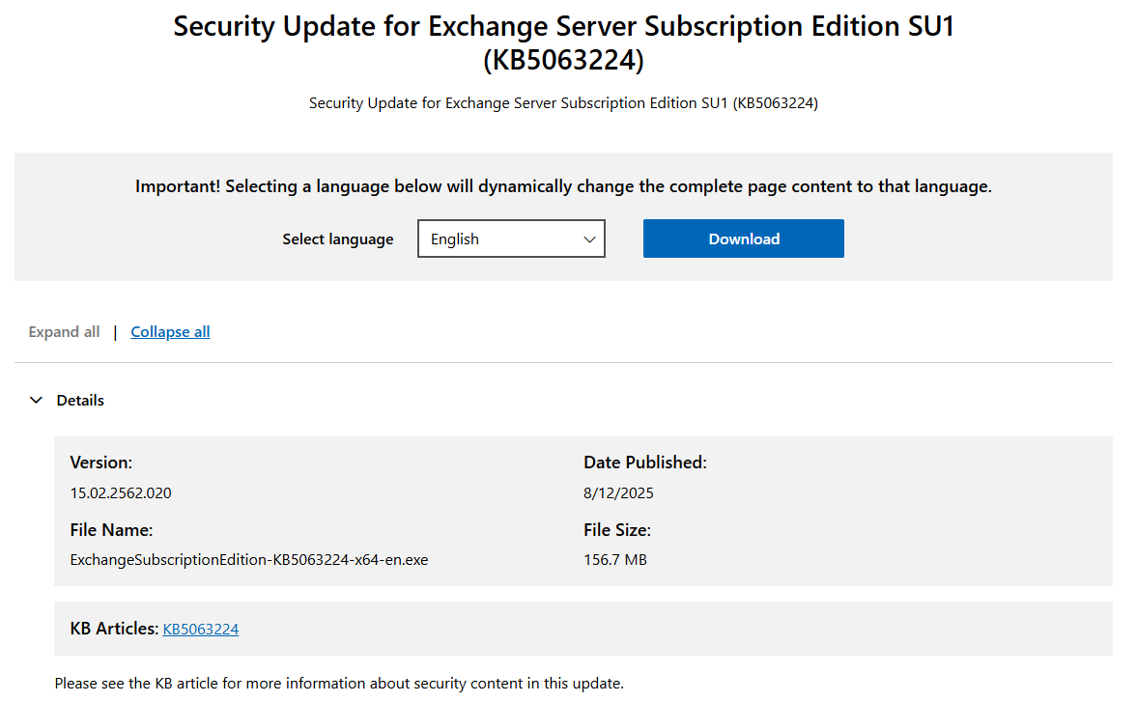Click the File Size: field label
The width and height of the screenshot is (1137, 702).
(617, 529)
